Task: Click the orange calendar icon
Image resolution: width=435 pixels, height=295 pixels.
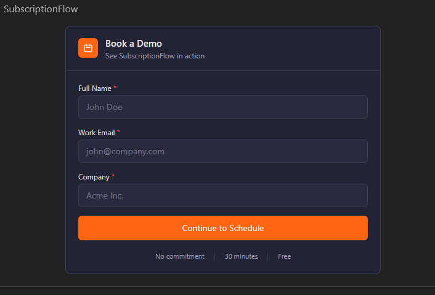Action: point(88,48)
